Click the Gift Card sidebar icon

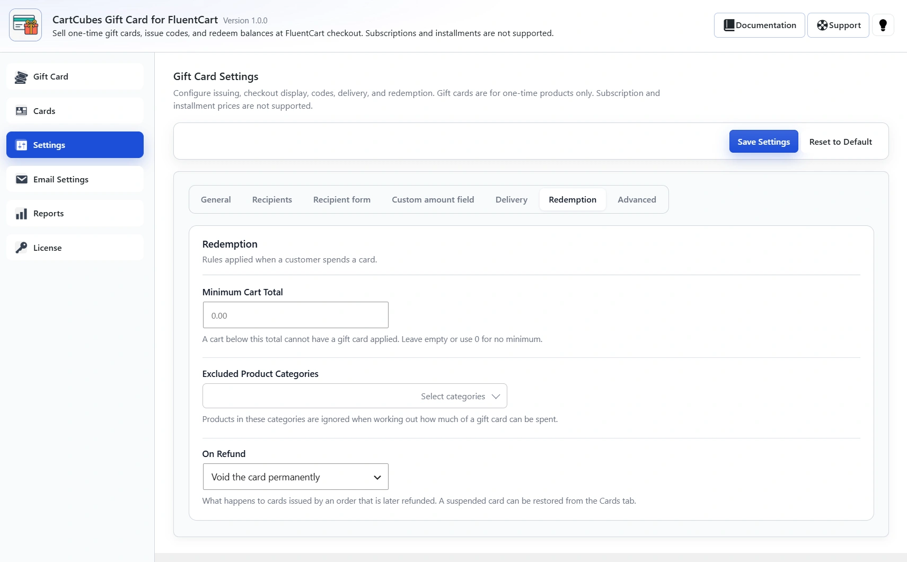tap(21, 77)
